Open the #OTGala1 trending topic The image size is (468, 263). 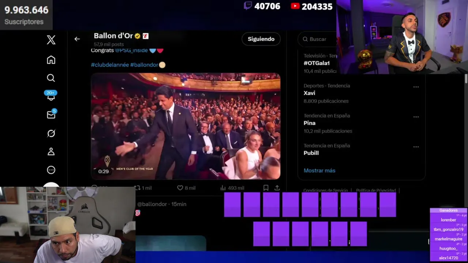317,63
